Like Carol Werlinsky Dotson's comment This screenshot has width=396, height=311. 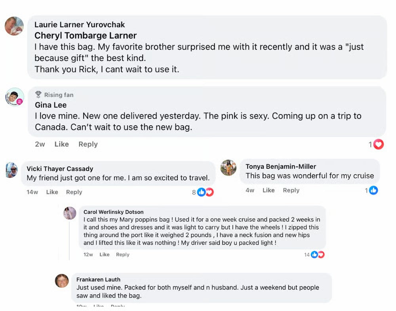tap(104, 254)
